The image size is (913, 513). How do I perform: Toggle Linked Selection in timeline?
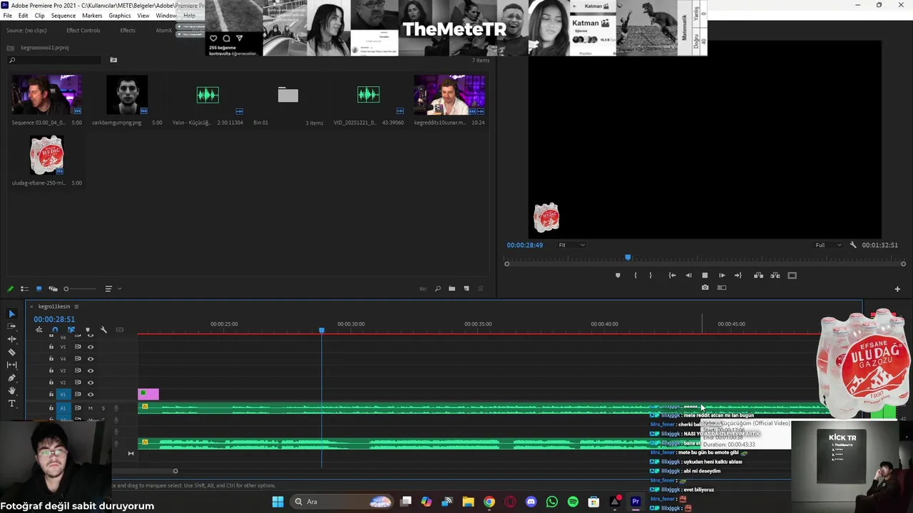pos(71,330)
